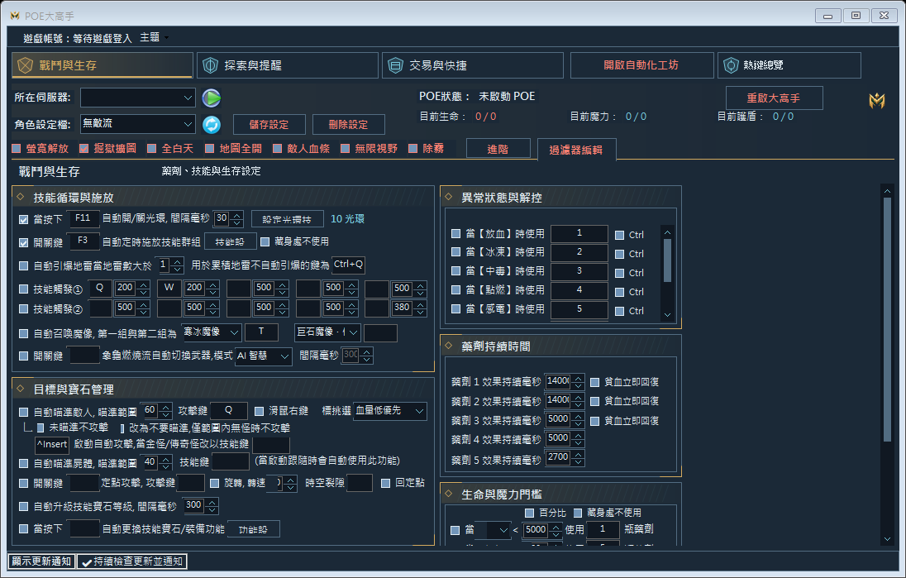Enable 無限視野 checkbox
906x578 pixels.
click(345, 149)
